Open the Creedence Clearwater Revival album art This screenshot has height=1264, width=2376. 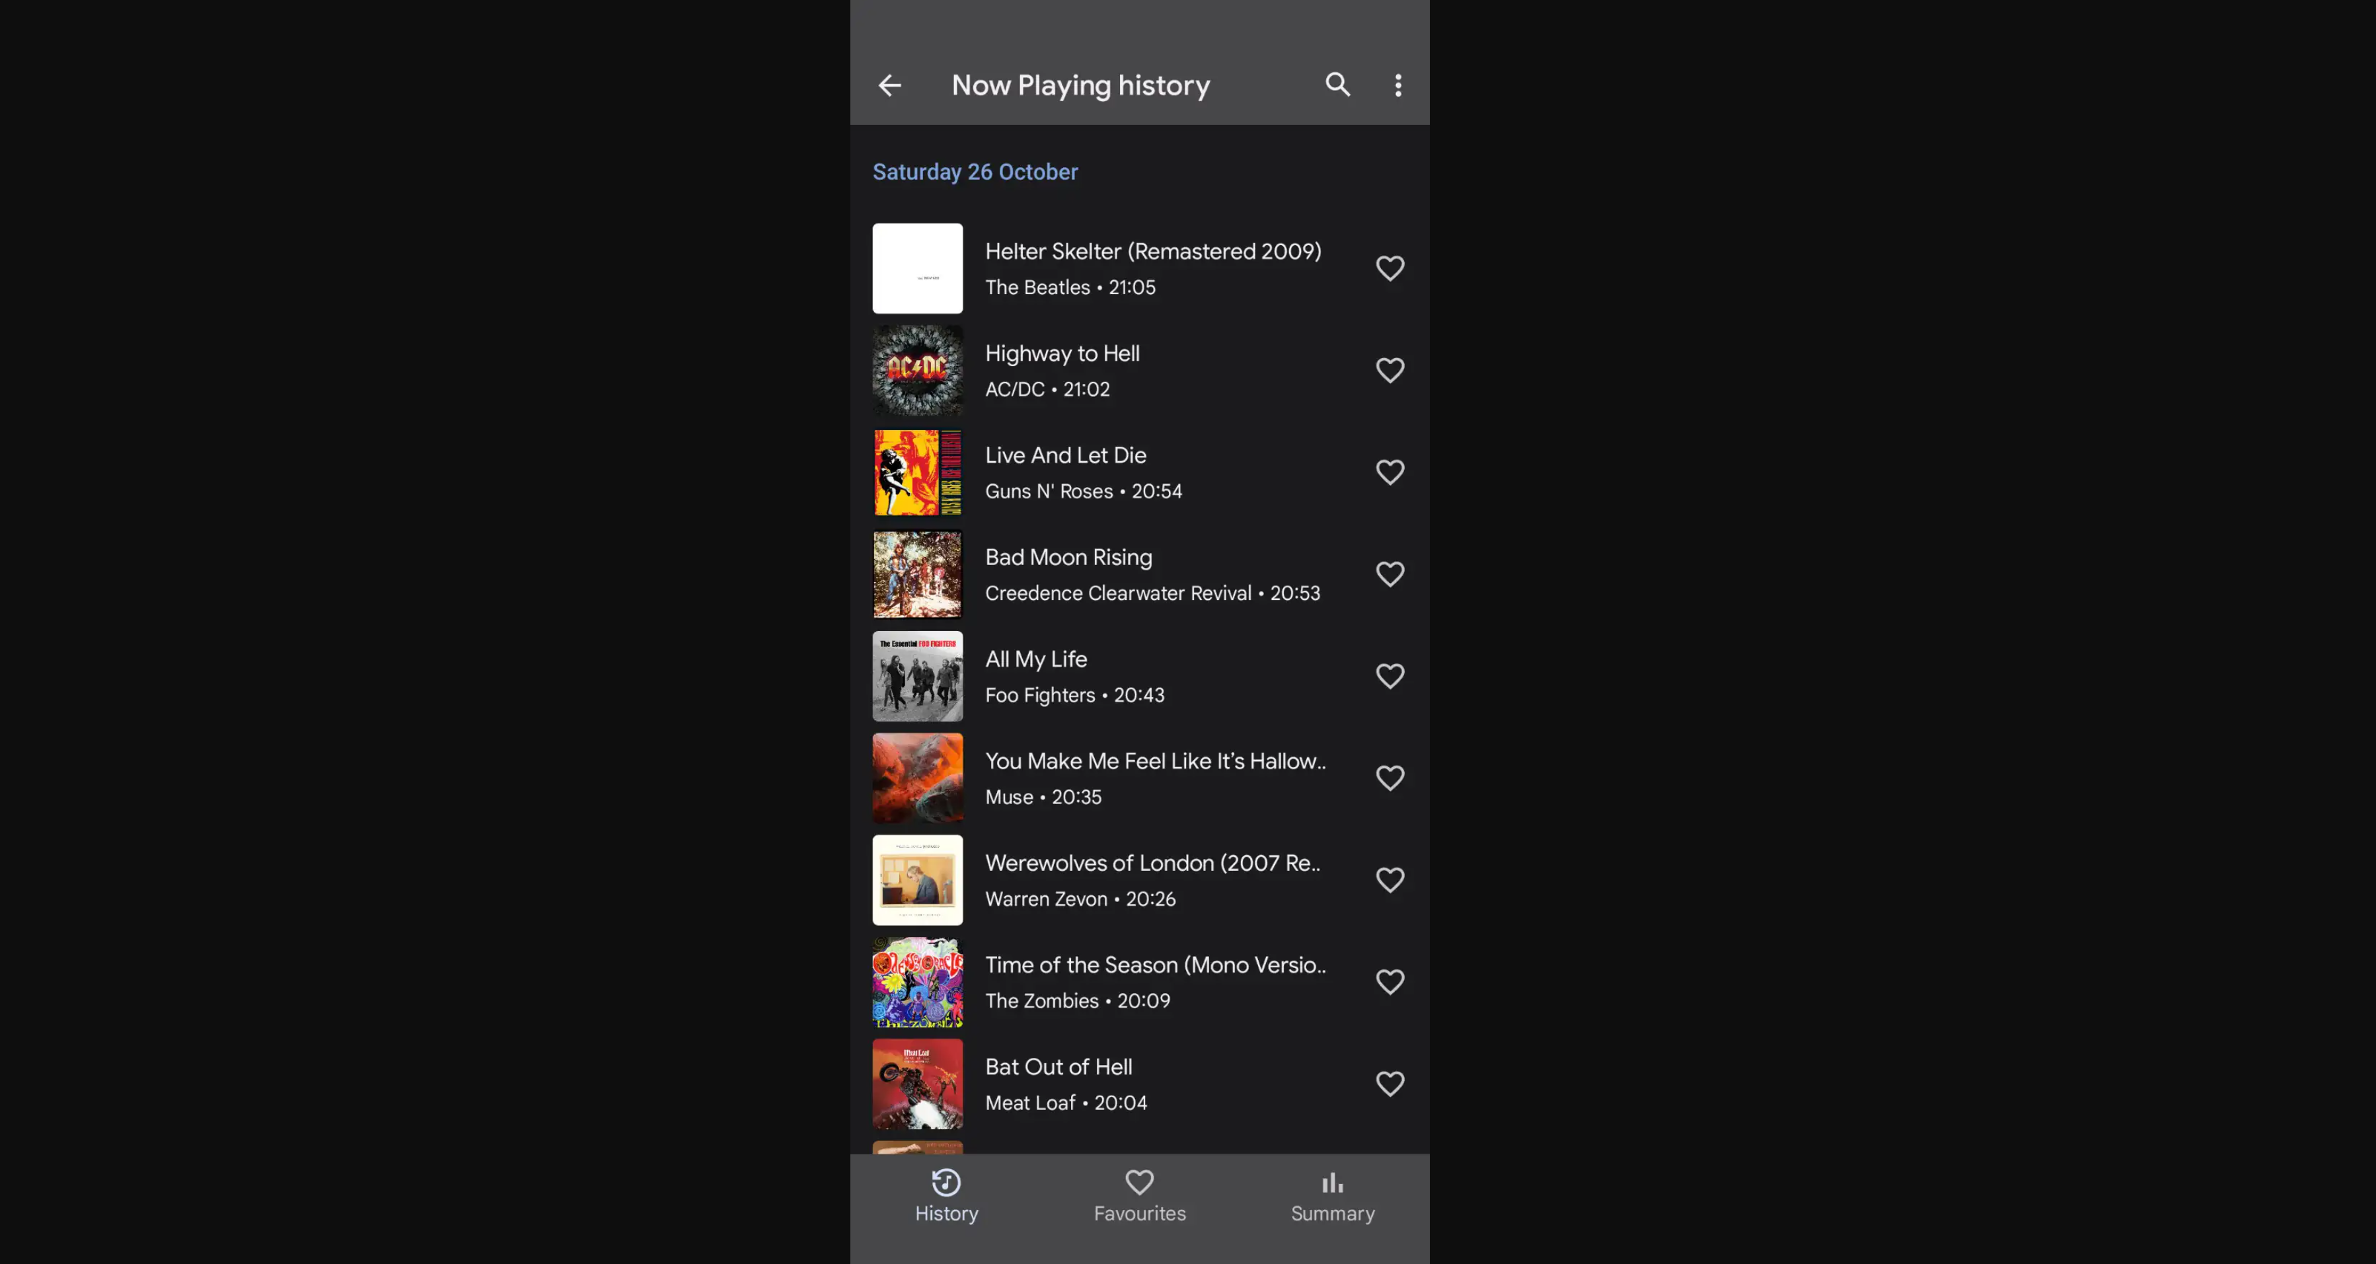(x=918, y=575)
